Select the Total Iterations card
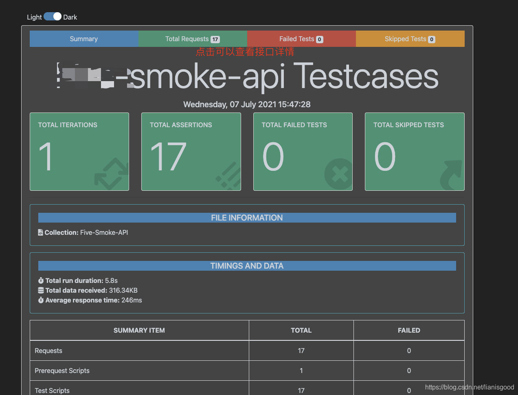The image size is (518, 395). click(79, 152)
